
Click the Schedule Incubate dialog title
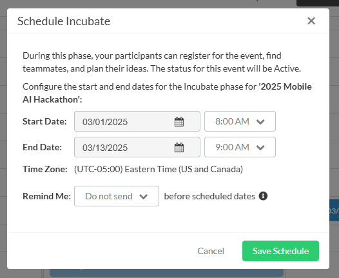[x=64, y=21]
